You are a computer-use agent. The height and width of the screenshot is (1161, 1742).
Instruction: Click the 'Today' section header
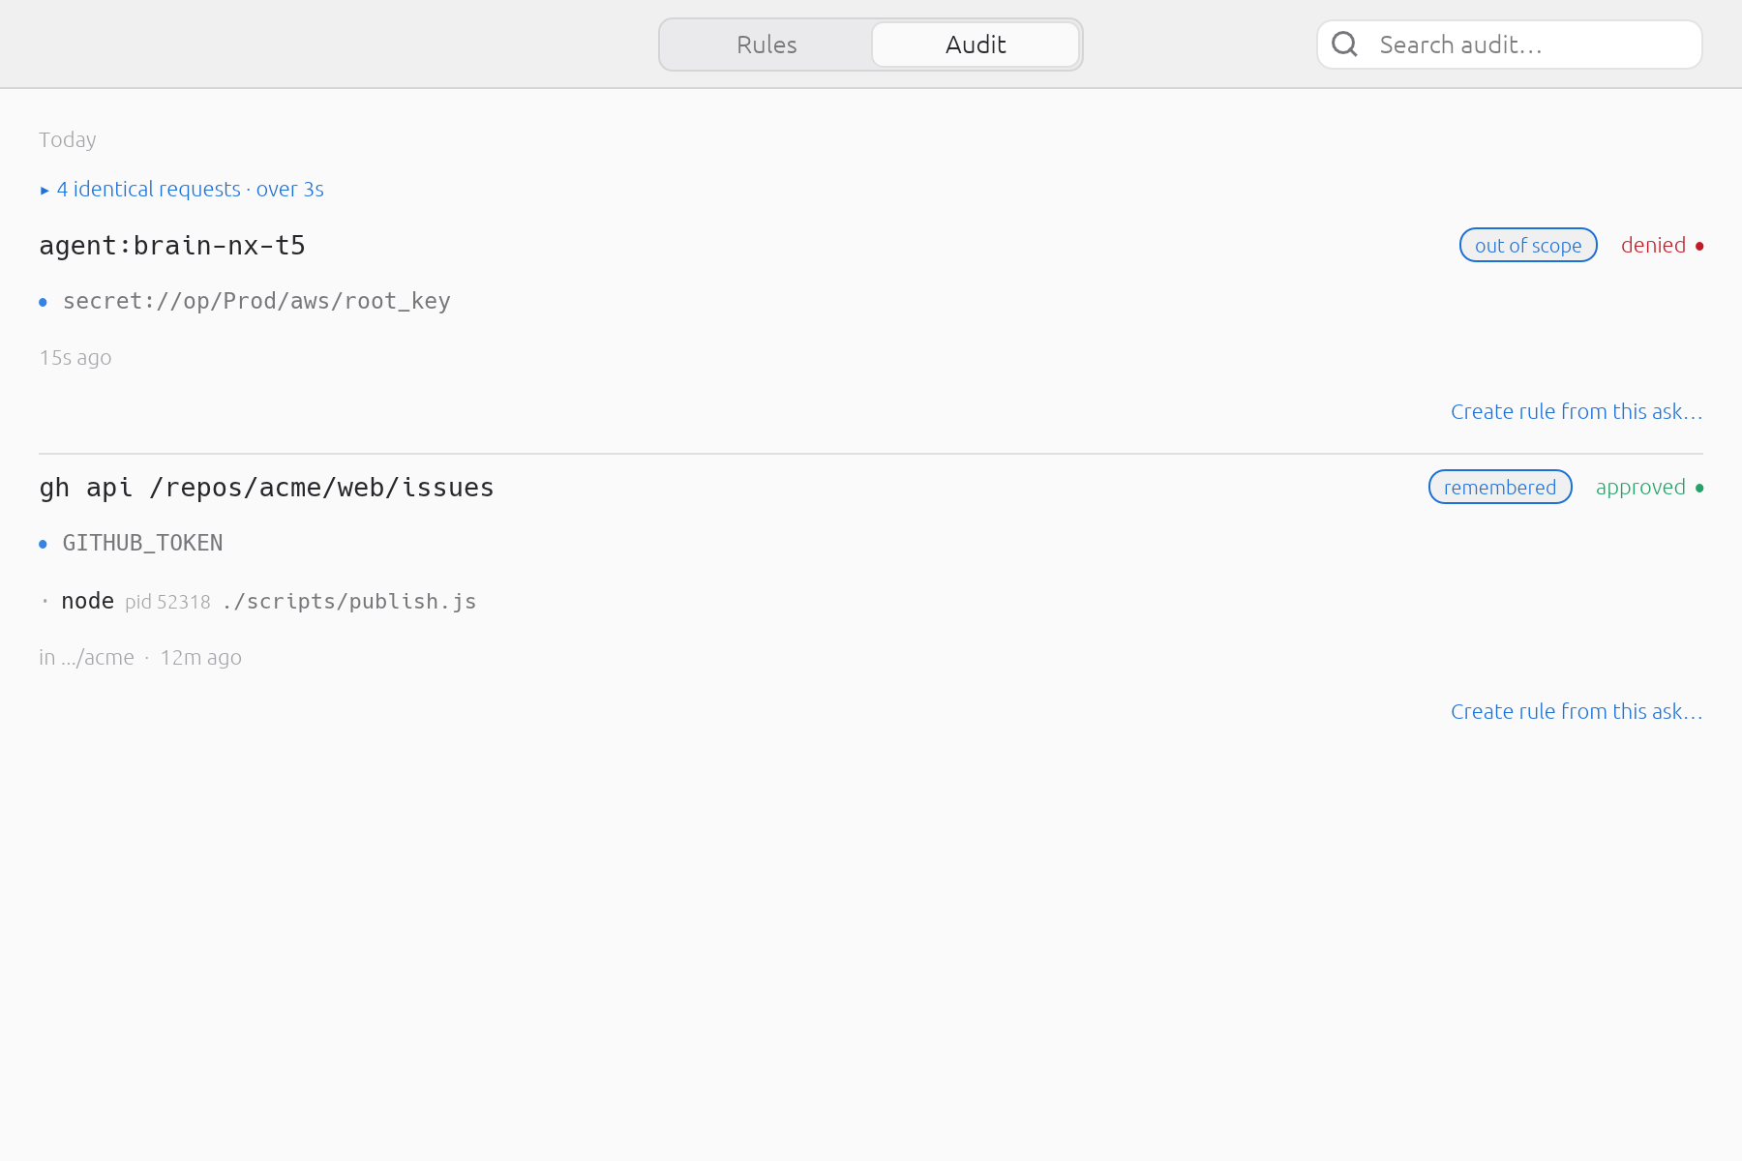click(x=68, y=139)
